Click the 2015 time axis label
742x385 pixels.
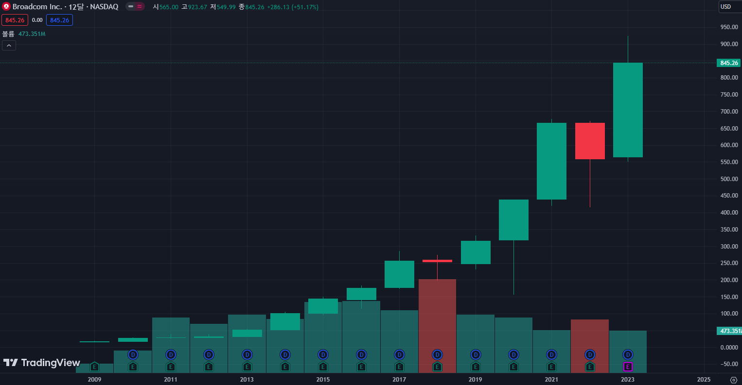point(323,380)
